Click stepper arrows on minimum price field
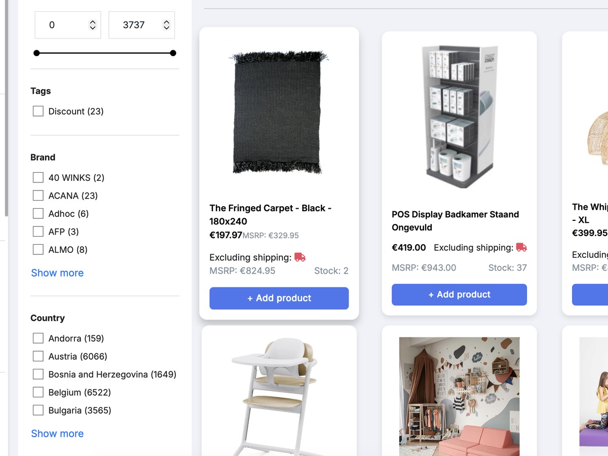The image size is (608, 456). click(x=92, y=25)
